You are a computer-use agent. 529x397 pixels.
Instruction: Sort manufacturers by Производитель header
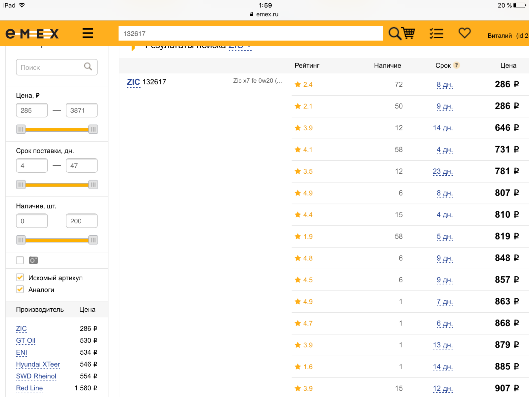tap(40, 309)
